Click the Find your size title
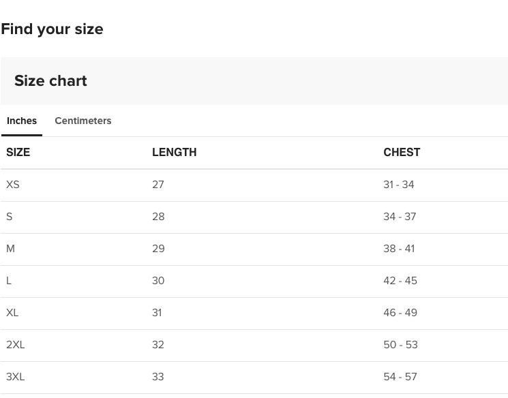The image size is (508, 398). click(52, 29)
